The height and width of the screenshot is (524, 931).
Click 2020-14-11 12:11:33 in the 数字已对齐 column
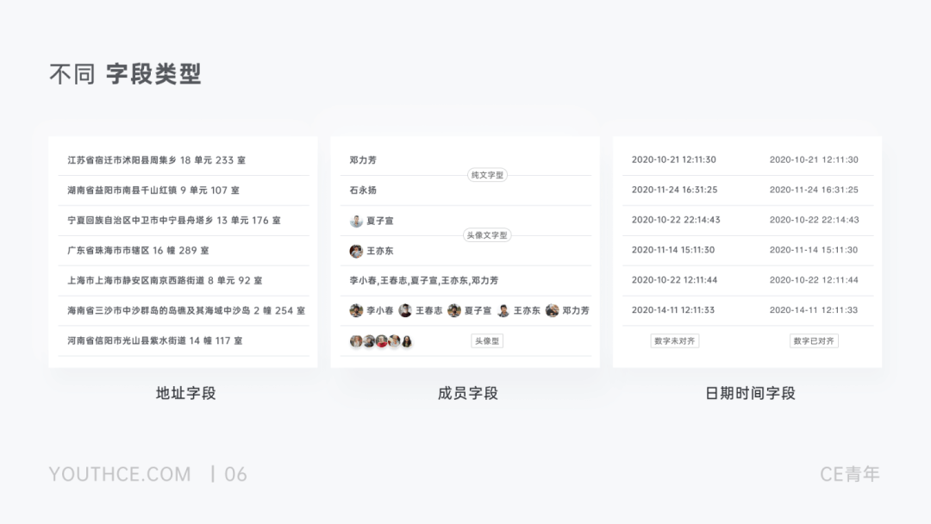(x=814, y=309)
